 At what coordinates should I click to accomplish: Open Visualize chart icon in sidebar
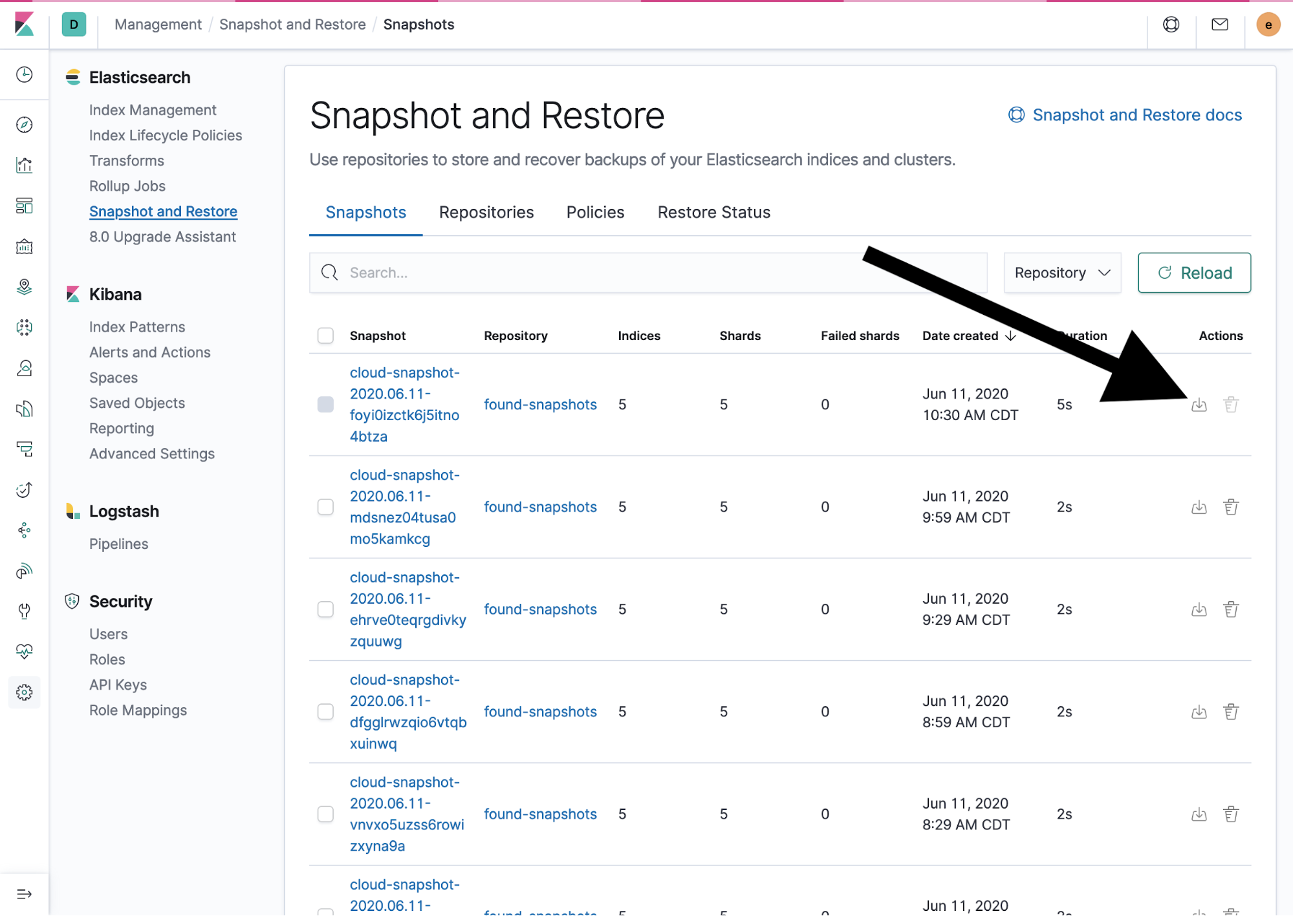(x=25, y=165)
